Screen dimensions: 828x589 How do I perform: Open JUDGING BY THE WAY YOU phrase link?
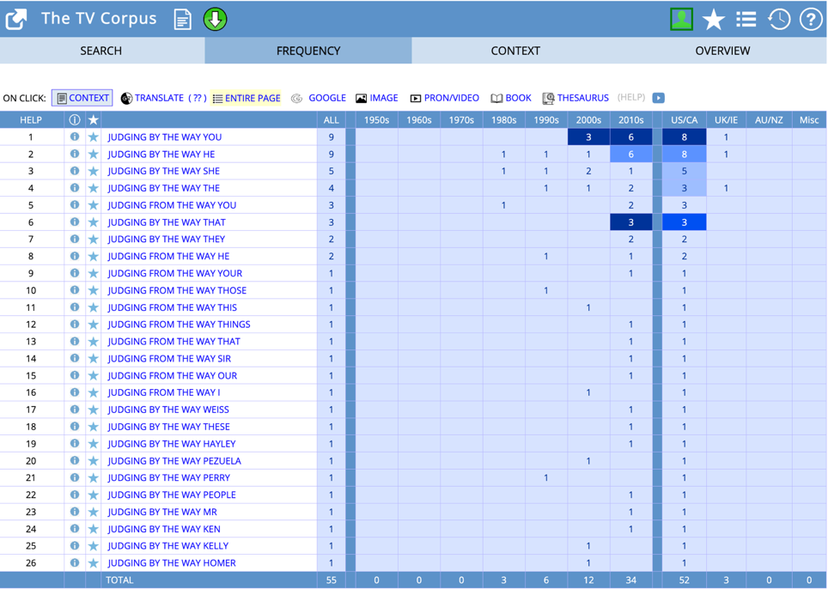point(165,137)
